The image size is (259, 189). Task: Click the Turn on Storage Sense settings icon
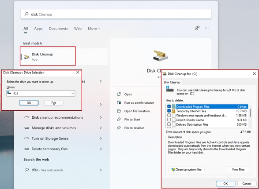tap(27, 138)
